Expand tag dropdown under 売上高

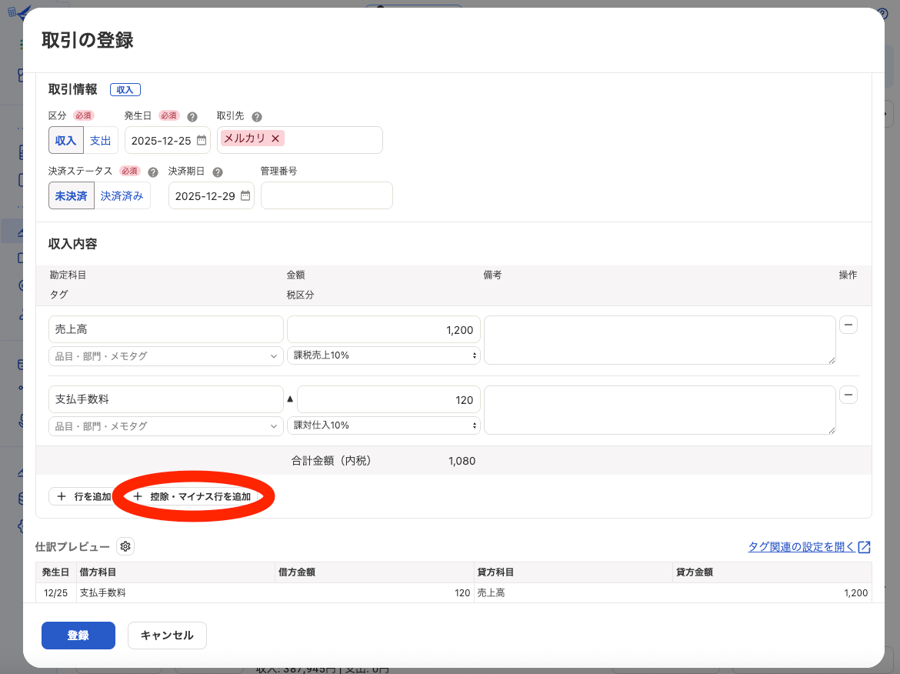tap(165, 356)
